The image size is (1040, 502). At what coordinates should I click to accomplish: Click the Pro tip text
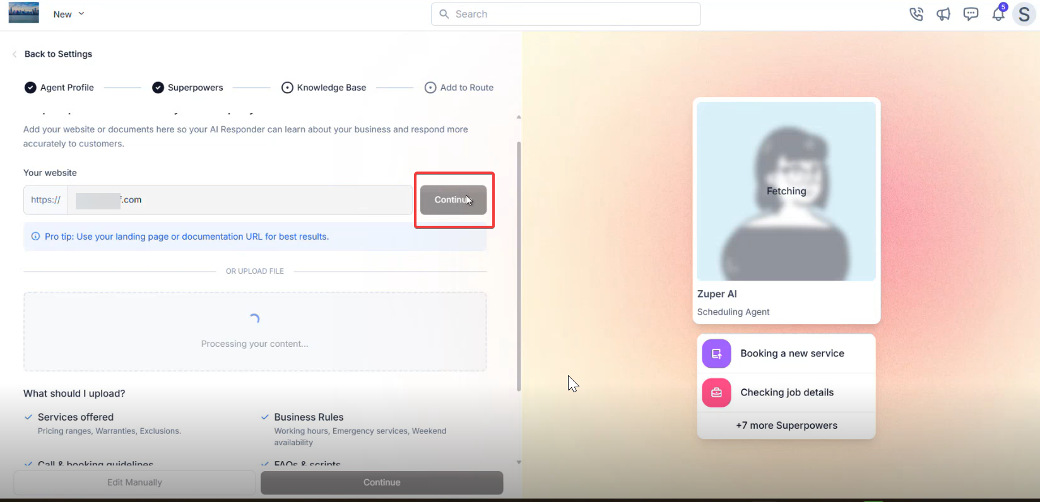[x=187, y=236]
